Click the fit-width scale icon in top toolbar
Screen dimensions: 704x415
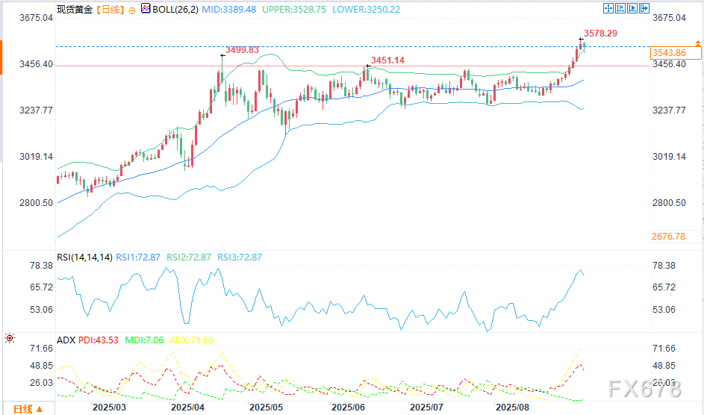pyautogui.click(x=621, y=8)
